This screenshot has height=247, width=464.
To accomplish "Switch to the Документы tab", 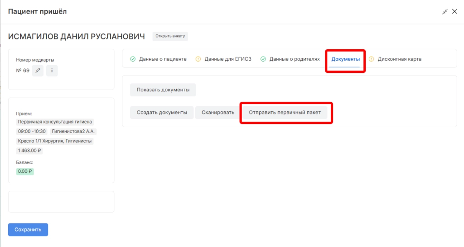I will (345, 59).
